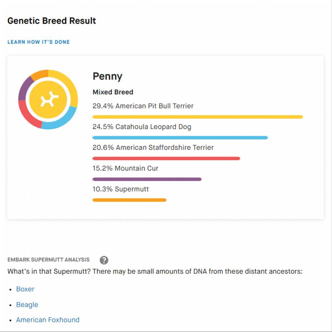This screenshot has height=332, width=332.
Task: Click the red American Staffordshire Terrier bar
Action: coord(166,158)
